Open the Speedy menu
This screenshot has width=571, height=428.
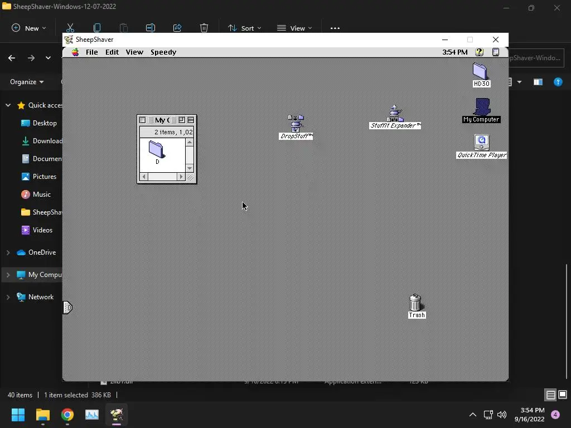(x=163, y=52)
